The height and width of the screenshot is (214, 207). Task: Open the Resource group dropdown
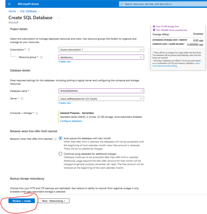101,57
